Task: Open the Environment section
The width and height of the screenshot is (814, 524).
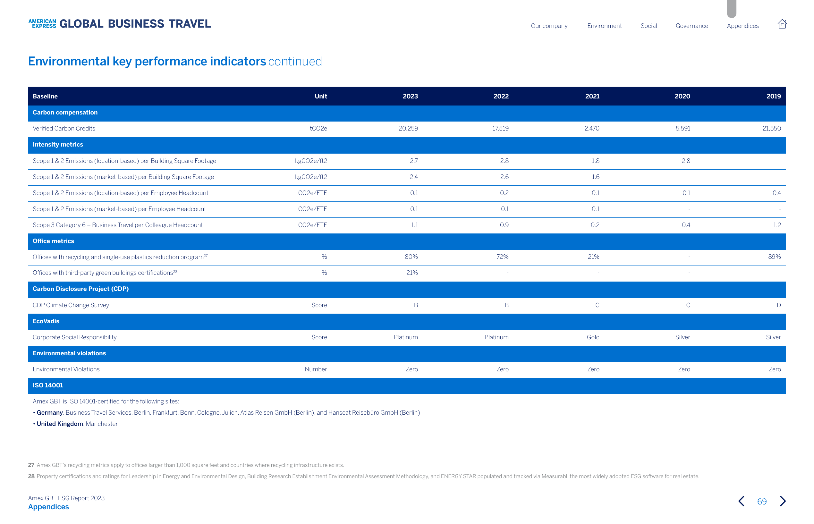Action: click(604, 26)
